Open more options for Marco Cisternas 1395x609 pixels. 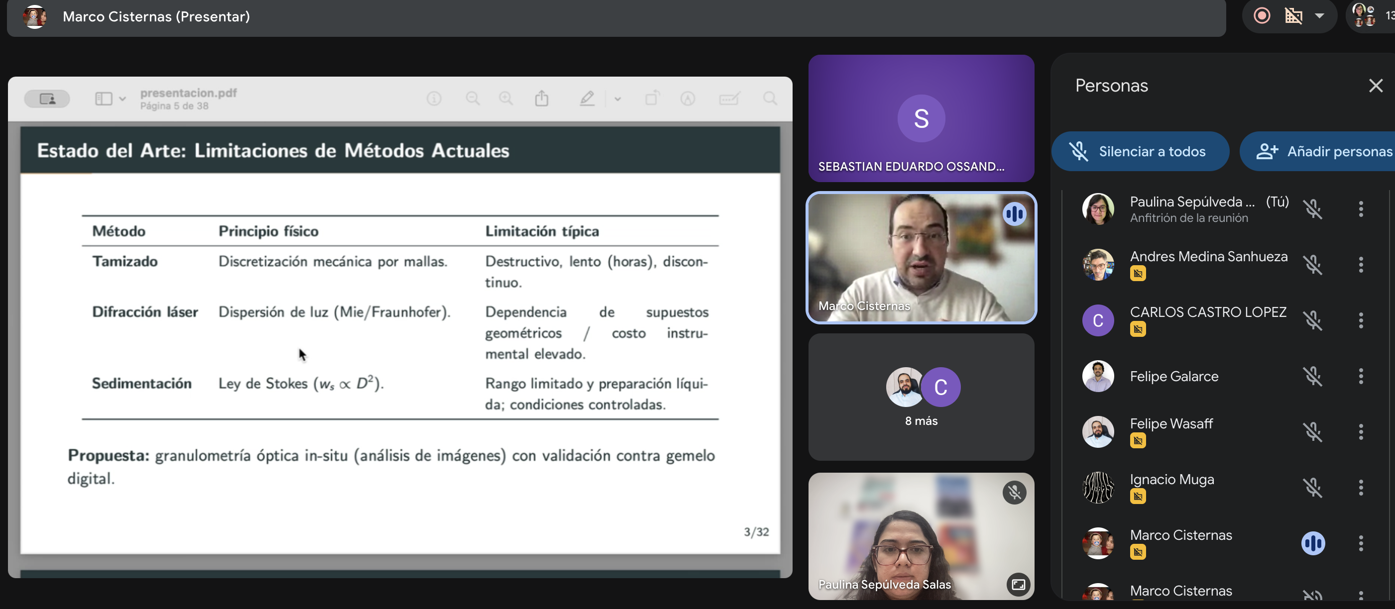click(x=1360, y=543)
